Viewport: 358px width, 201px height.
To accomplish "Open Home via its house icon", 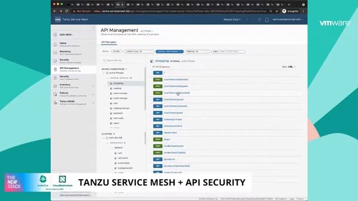I will point(55,45).
